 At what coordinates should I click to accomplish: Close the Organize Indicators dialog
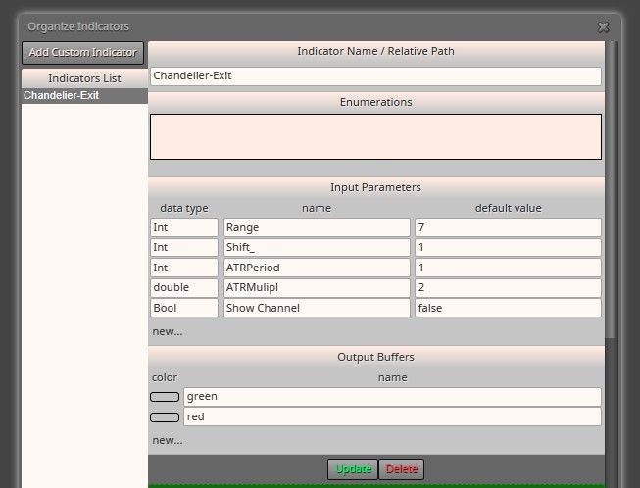click(603, 27)
